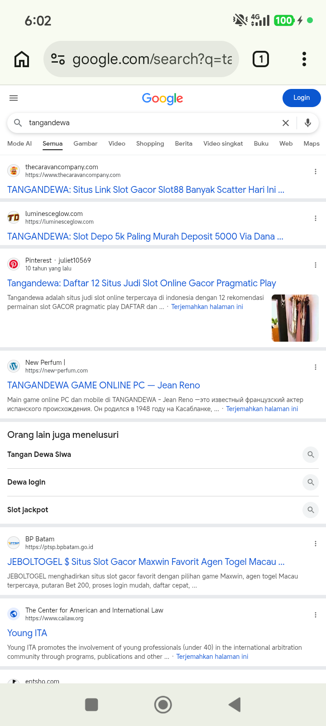Switch to Mode AI tab
326x726 pixels.
click(19, 143)
